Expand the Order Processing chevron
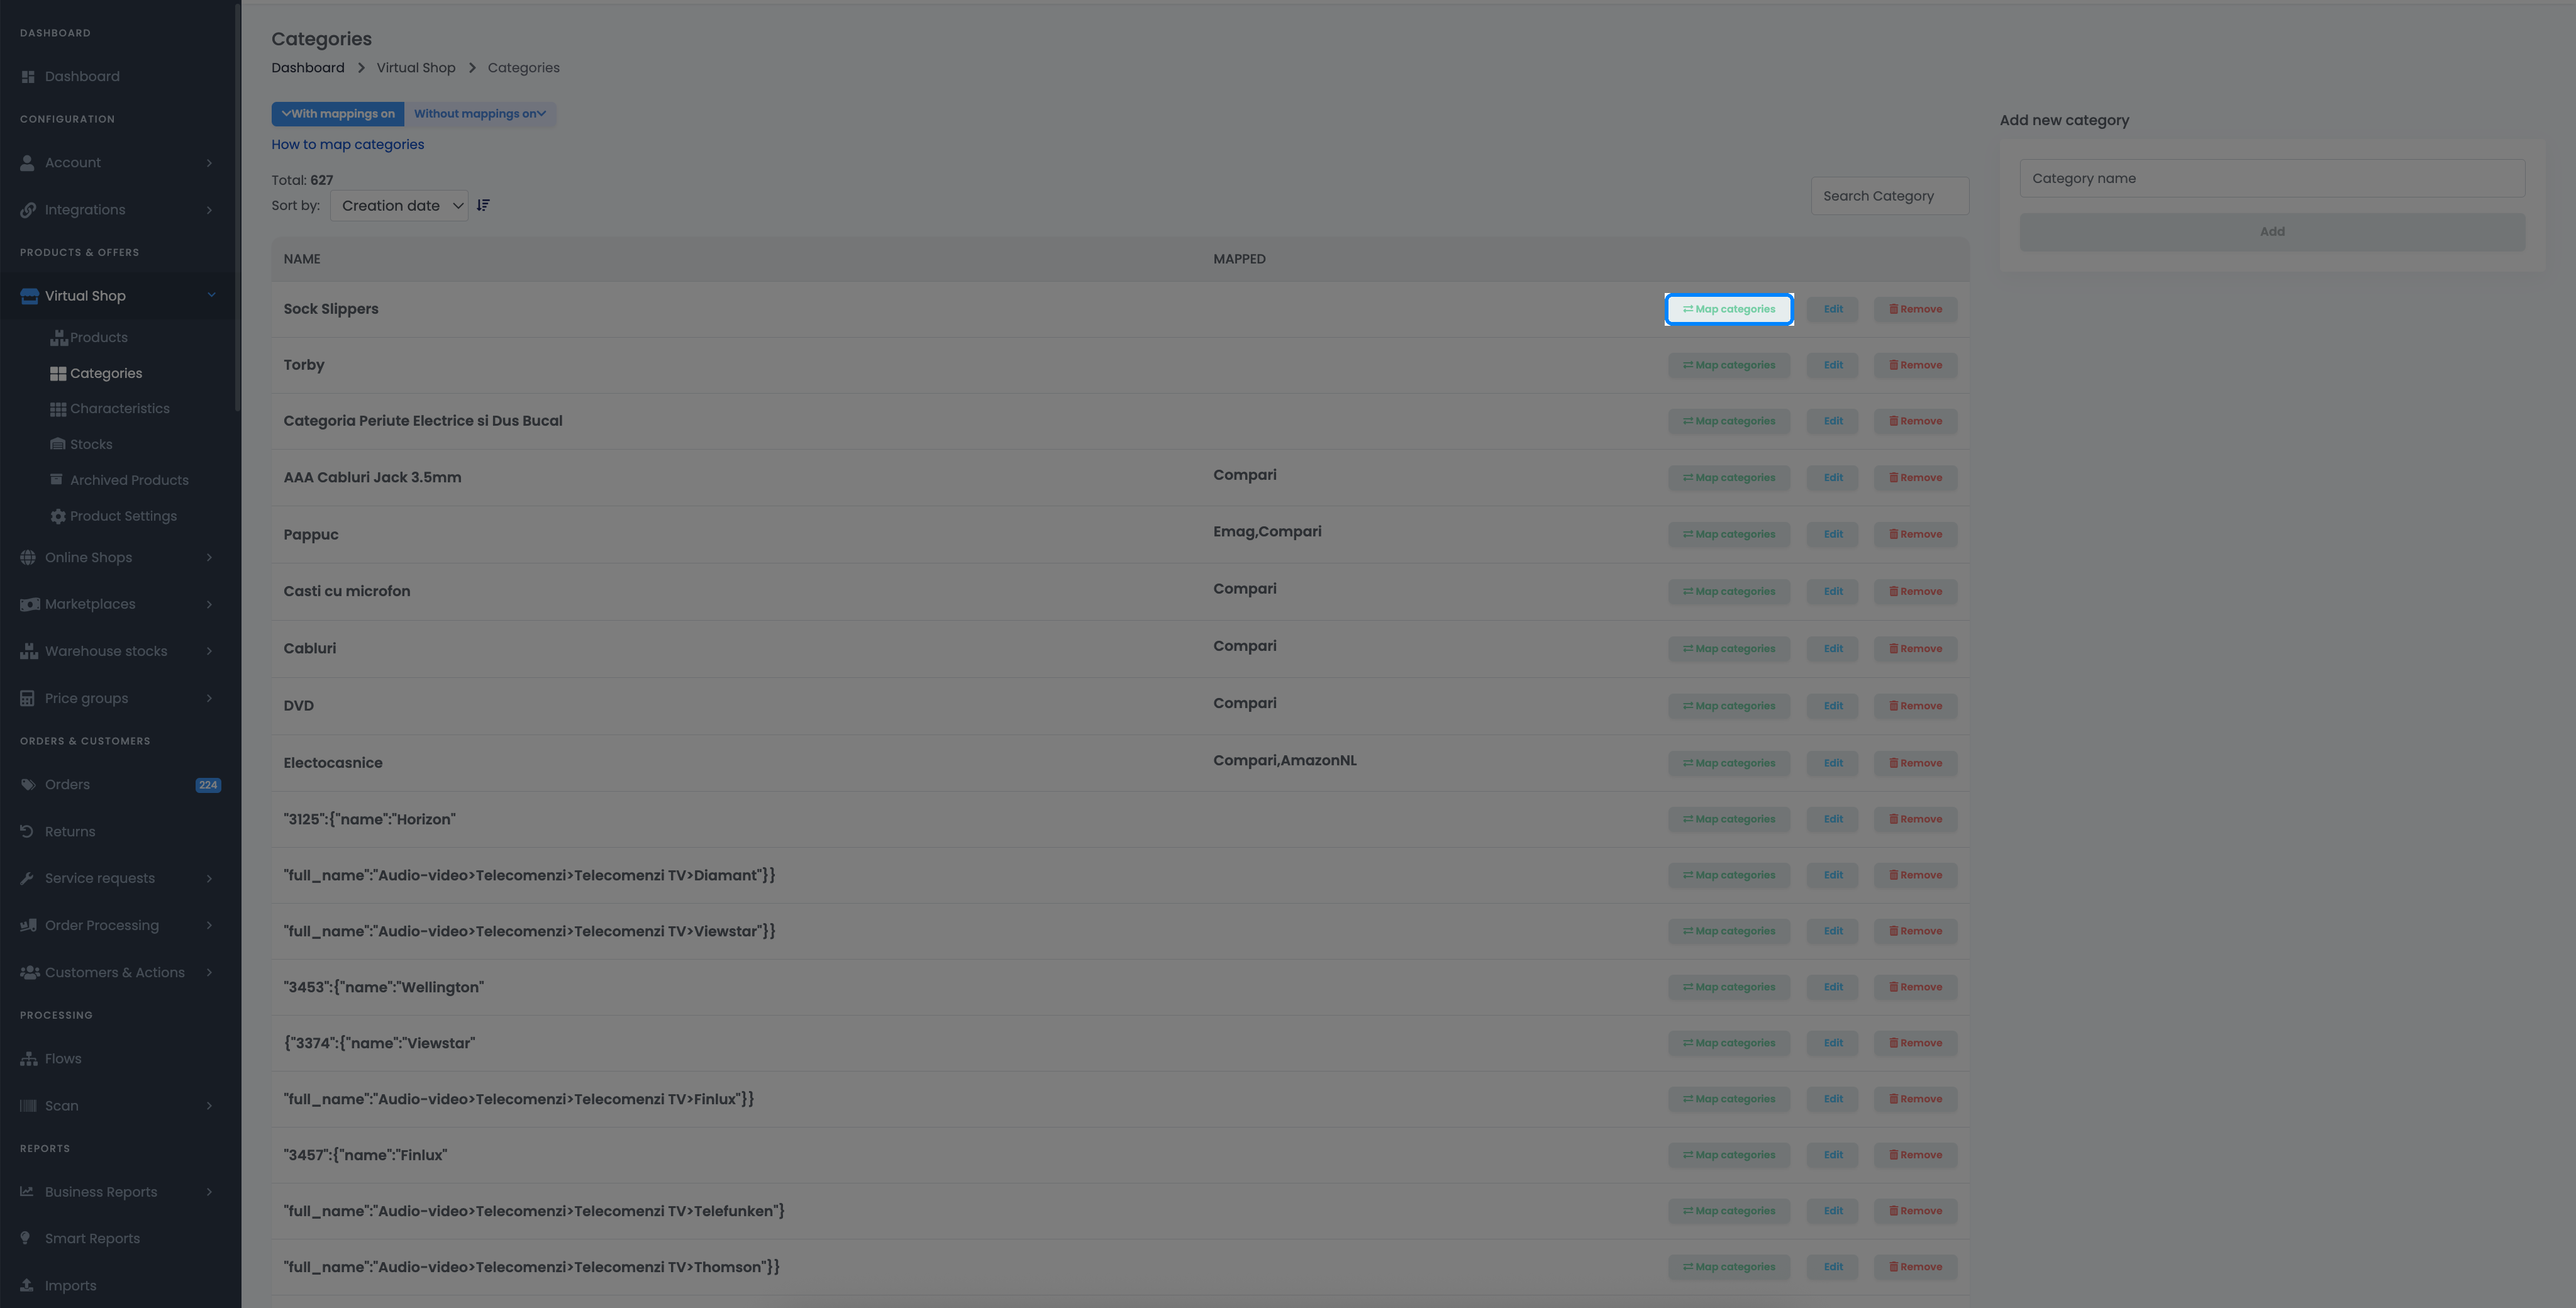2576x1308 pixels. point(209,926)
